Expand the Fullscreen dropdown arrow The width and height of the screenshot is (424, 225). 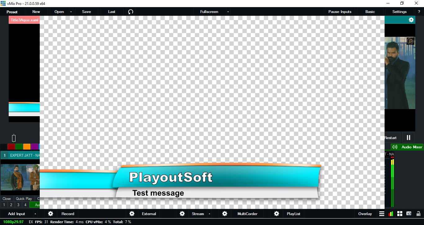click(228, 12)
